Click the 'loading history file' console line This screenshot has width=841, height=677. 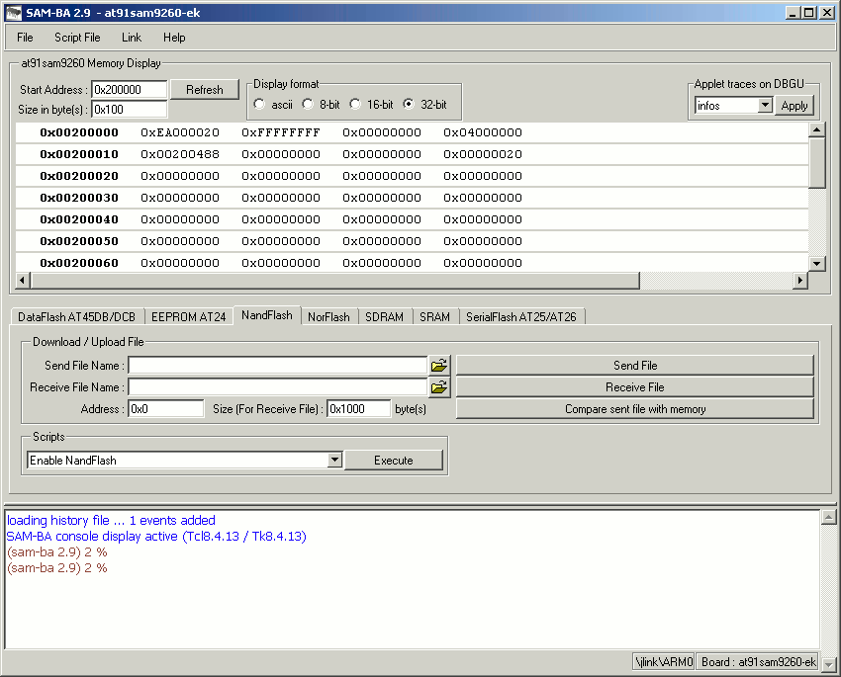(111, 520)
